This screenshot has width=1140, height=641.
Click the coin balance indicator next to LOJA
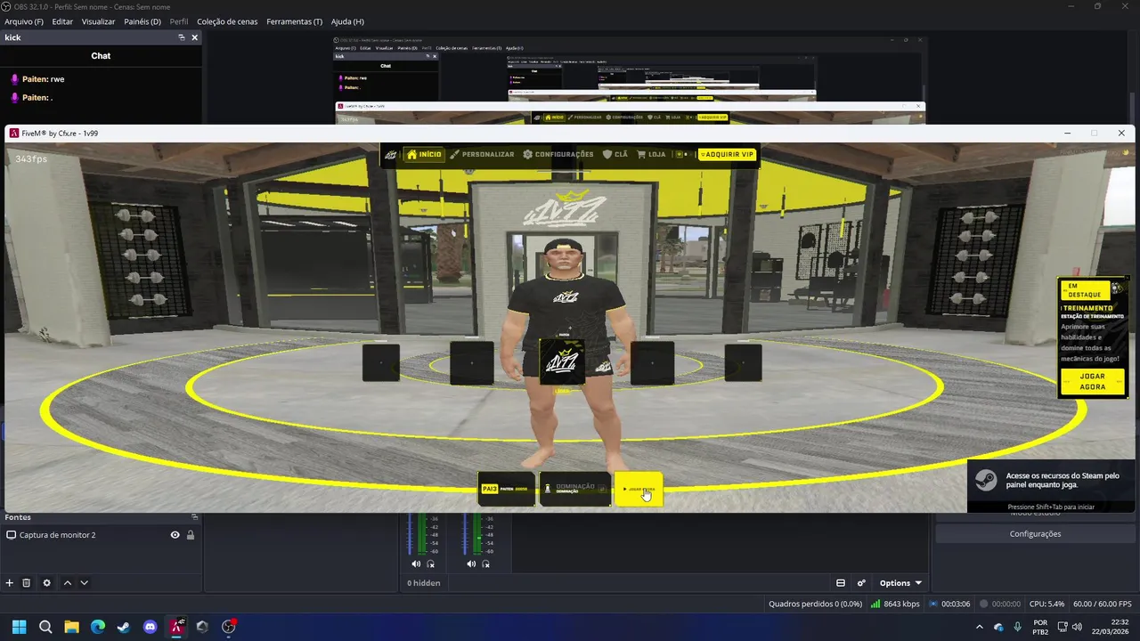pos(682,154)
